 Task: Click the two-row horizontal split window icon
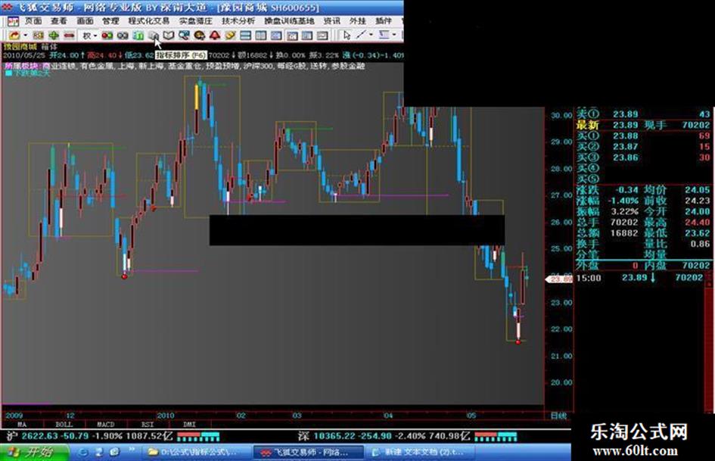(x=245, y=36)
